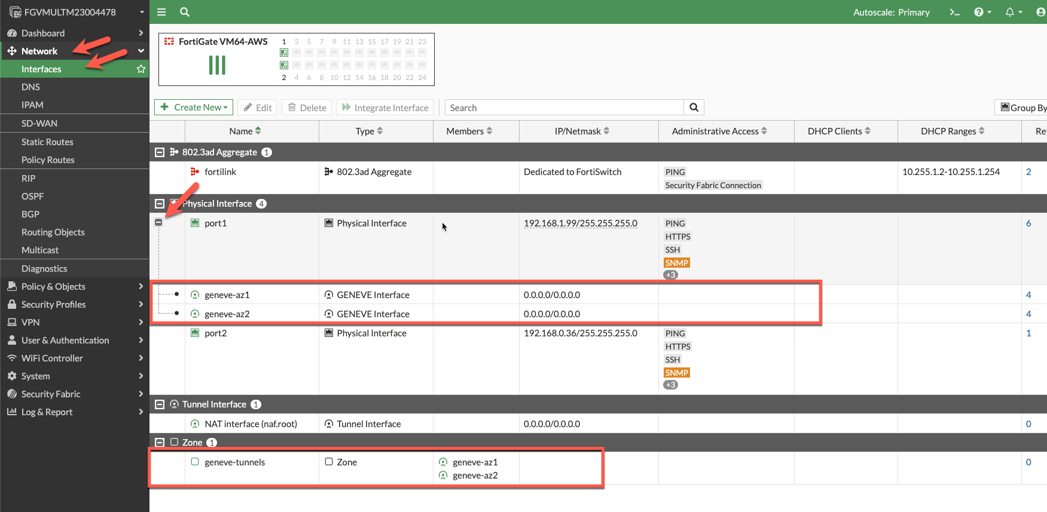Viewport: 1047px width, 512px height.
Task: Open the notifications bell menu
Action: click(1014, 12)
